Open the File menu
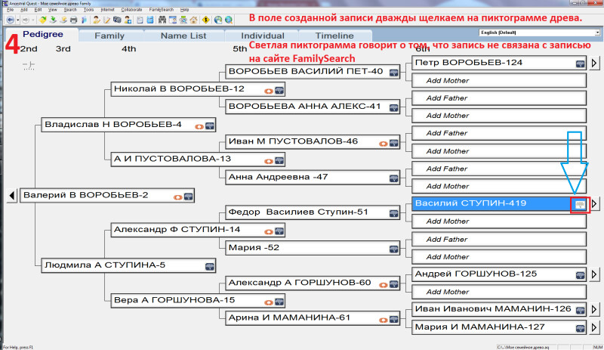Viewport: 604px width, 350px height. 11,10
